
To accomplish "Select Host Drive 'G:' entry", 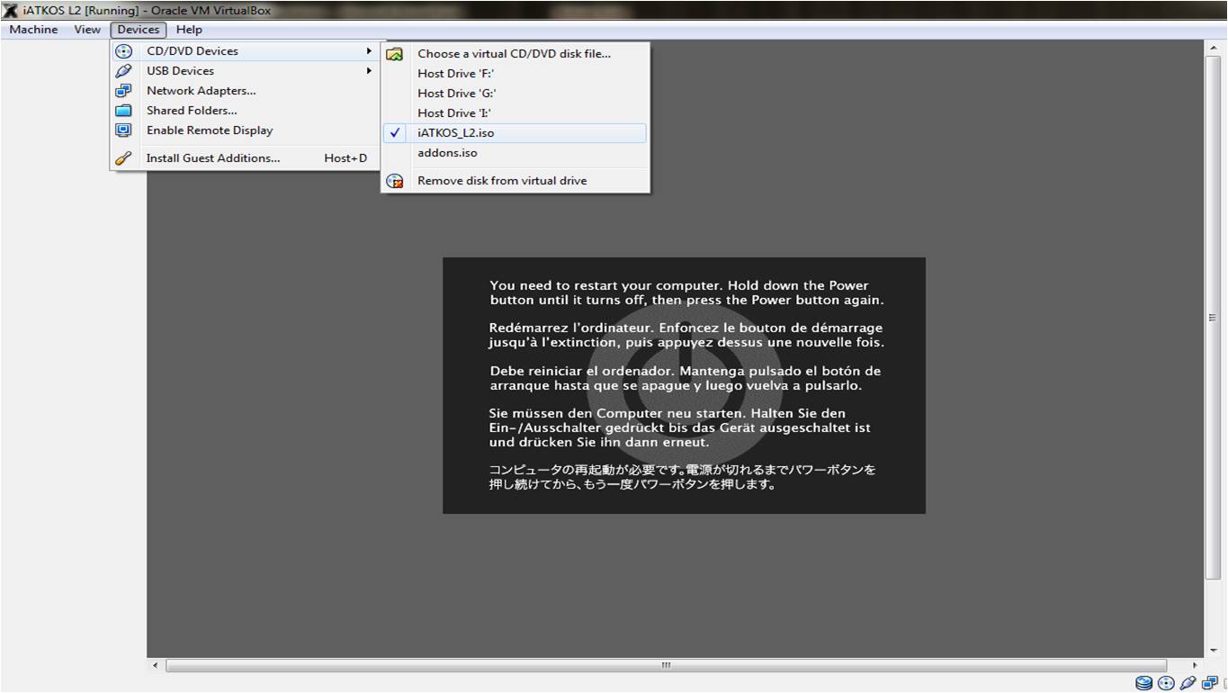I will pos(515,94).
